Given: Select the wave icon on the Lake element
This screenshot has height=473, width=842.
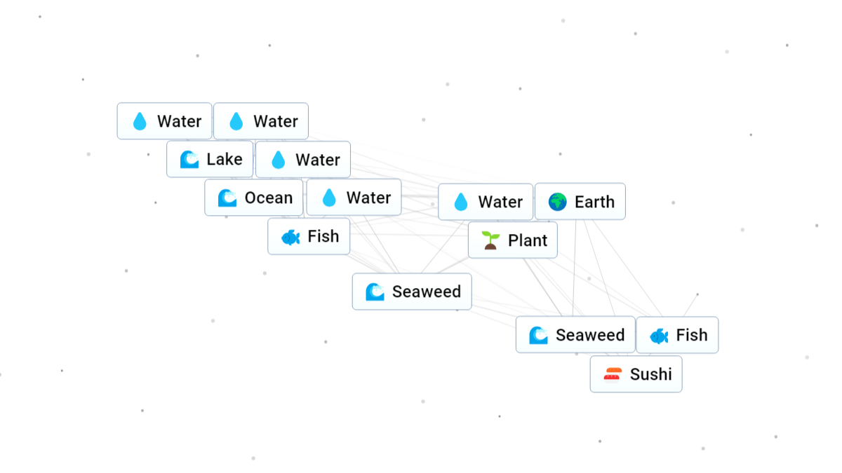Looking at the screenshot, I should (x=188, y=159).
